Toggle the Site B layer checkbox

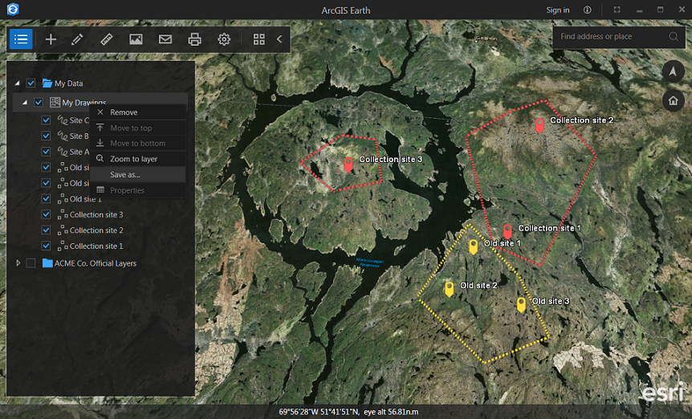[x=46, y=136]
